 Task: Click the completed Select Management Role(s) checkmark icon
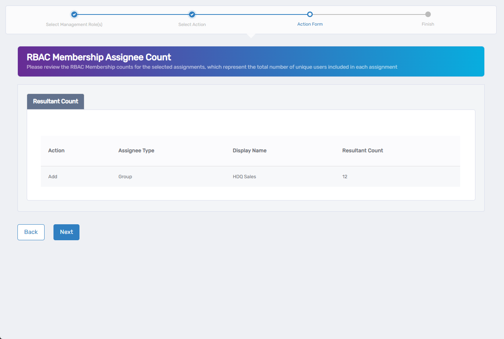[x=74, y=14]
